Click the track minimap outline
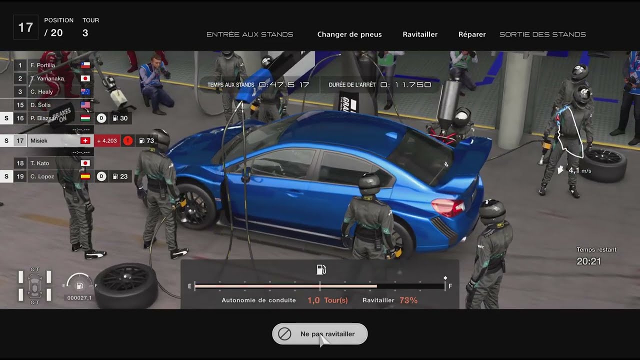This screenshot has width=640, height=360. pyautogui.click(x=569, y=131)
